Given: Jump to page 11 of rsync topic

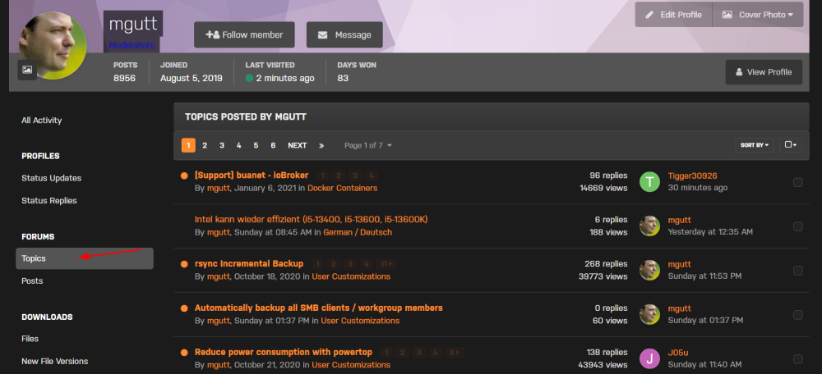Looking at the screenshot, I should (386, 264).
